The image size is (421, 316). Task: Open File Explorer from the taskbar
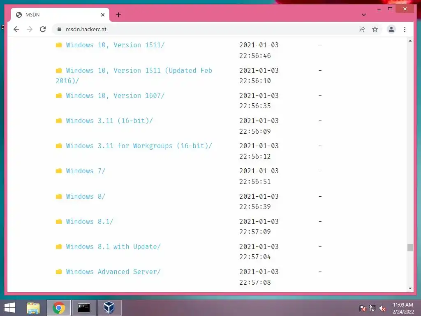click(x=33, y=308)
